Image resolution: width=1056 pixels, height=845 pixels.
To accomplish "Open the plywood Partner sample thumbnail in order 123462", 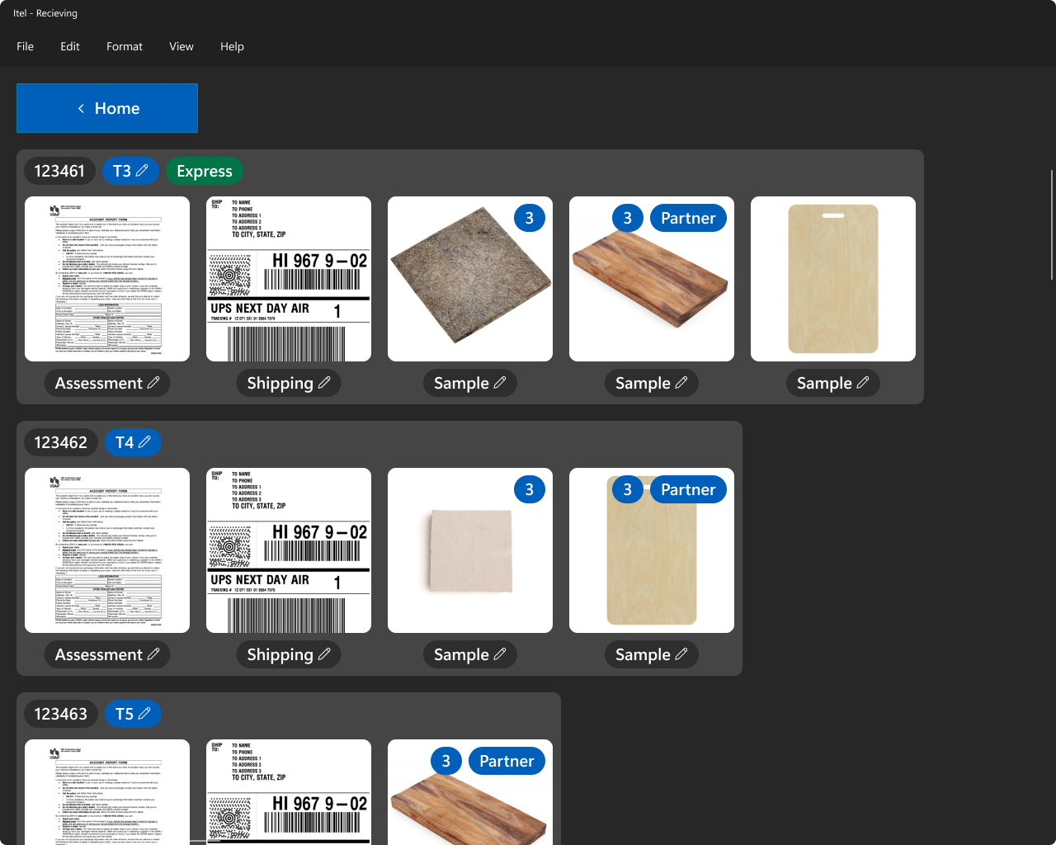I will (652, 550).
